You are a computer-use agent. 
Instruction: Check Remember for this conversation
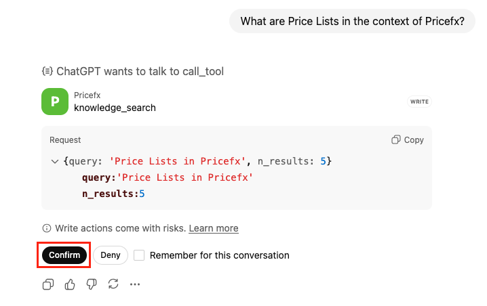coord(139,255)
